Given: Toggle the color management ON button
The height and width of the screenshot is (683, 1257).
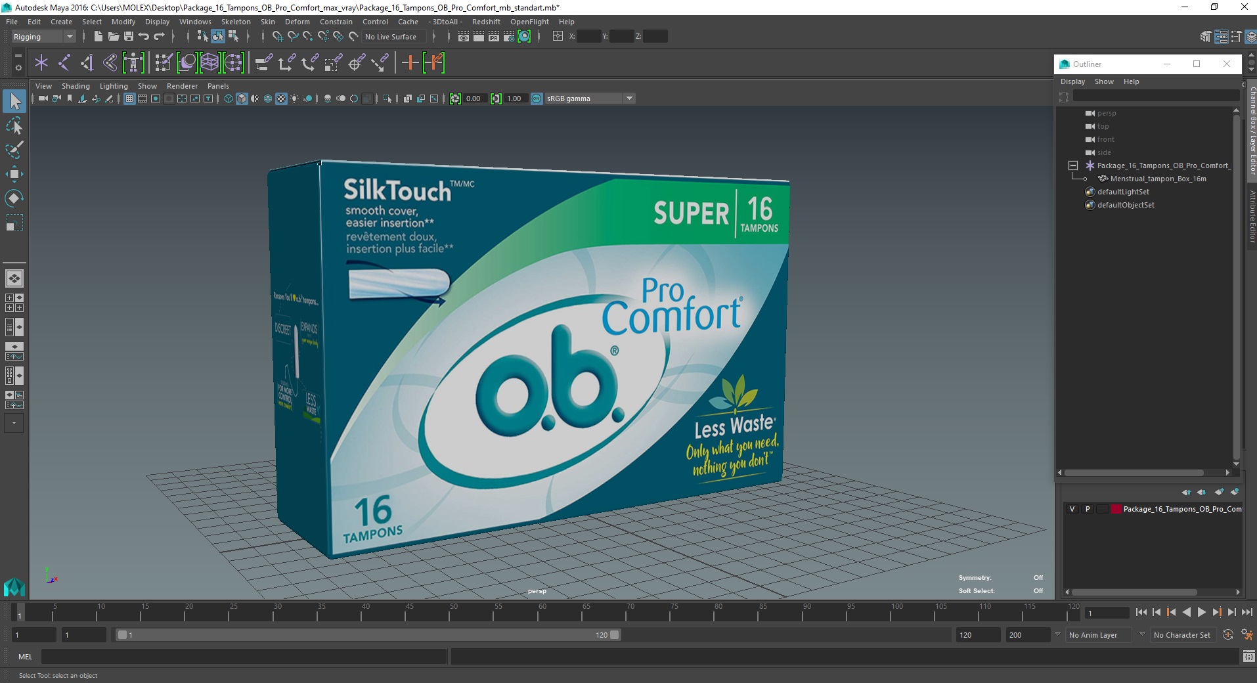Looking at the screenshot, I should 537,99.
